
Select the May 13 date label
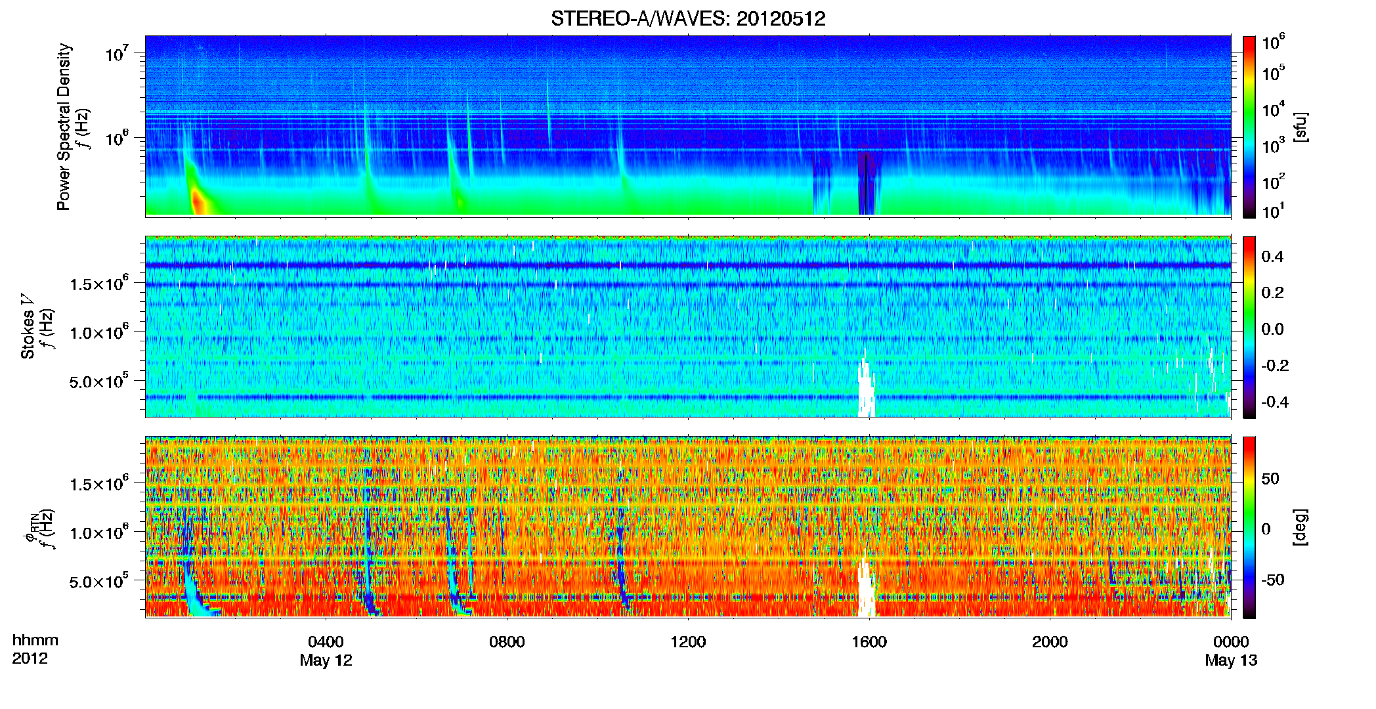pyautogui.click(x=1231, y=660)
